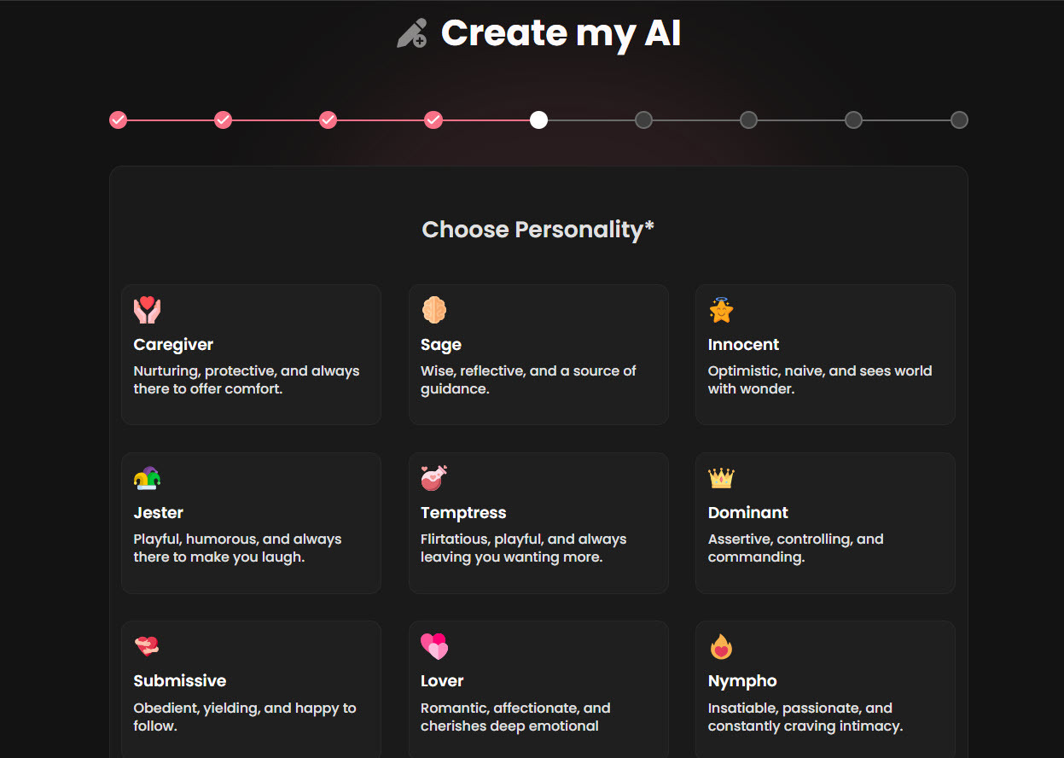The width and height of the screenshot is (1064, 758).
Task: Open the fourth completed step checkmark
Action: tap(433, 120)
